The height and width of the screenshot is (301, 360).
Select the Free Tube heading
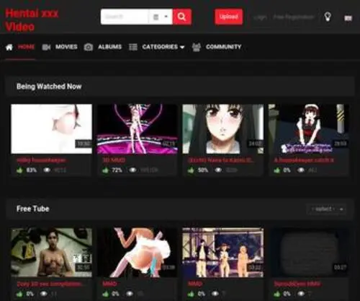tap(33, 209)
